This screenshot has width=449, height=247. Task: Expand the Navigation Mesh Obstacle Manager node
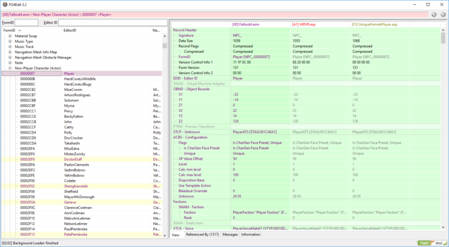(x=10, y=57)
